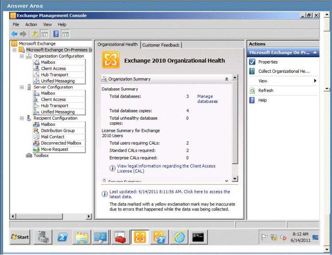This screenshot has width=332, height=255.
Task: Open Mailbox under Organization Configuration
Action: pos(48,62)
